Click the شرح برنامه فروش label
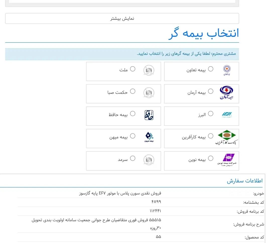Image resolution: width=271 pixels, height=243 pixels. [x=248, y=224]
